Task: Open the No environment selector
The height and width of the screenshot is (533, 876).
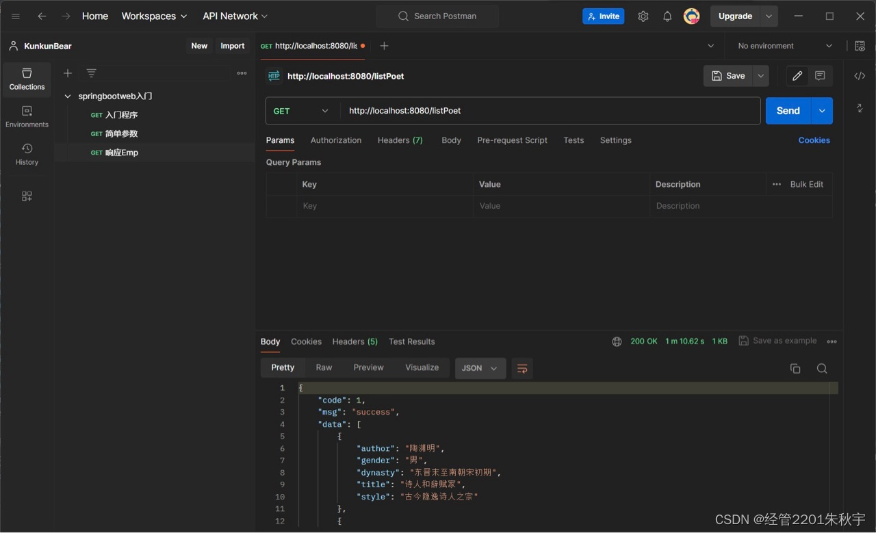Action: point(784,46)
